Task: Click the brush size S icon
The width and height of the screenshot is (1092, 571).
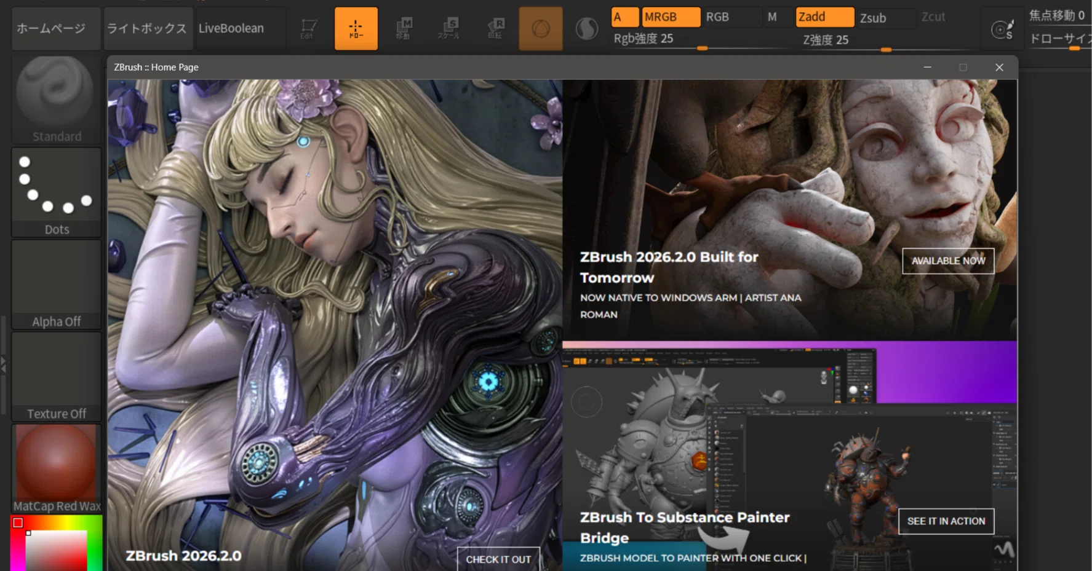Action: tap(1002, 29)
